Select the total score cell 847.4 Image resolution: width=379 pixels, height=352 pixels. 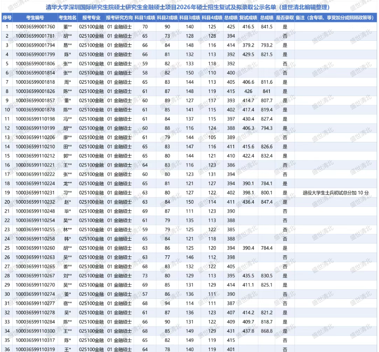[x=267, y=202]
